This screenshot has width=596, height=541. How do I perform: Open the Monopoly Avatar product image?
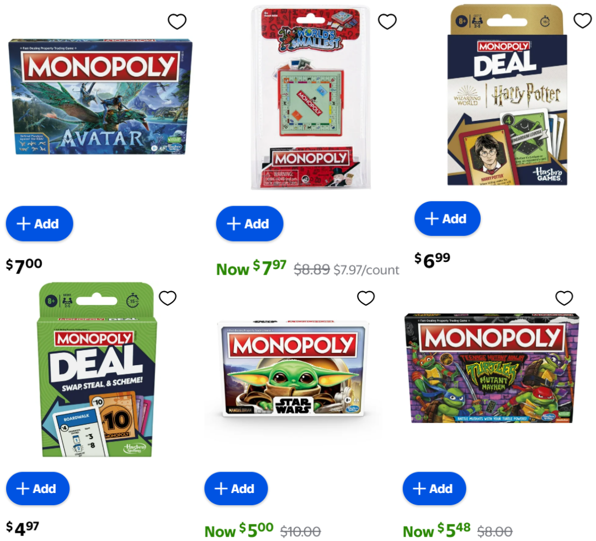click(x=100, y=97)
